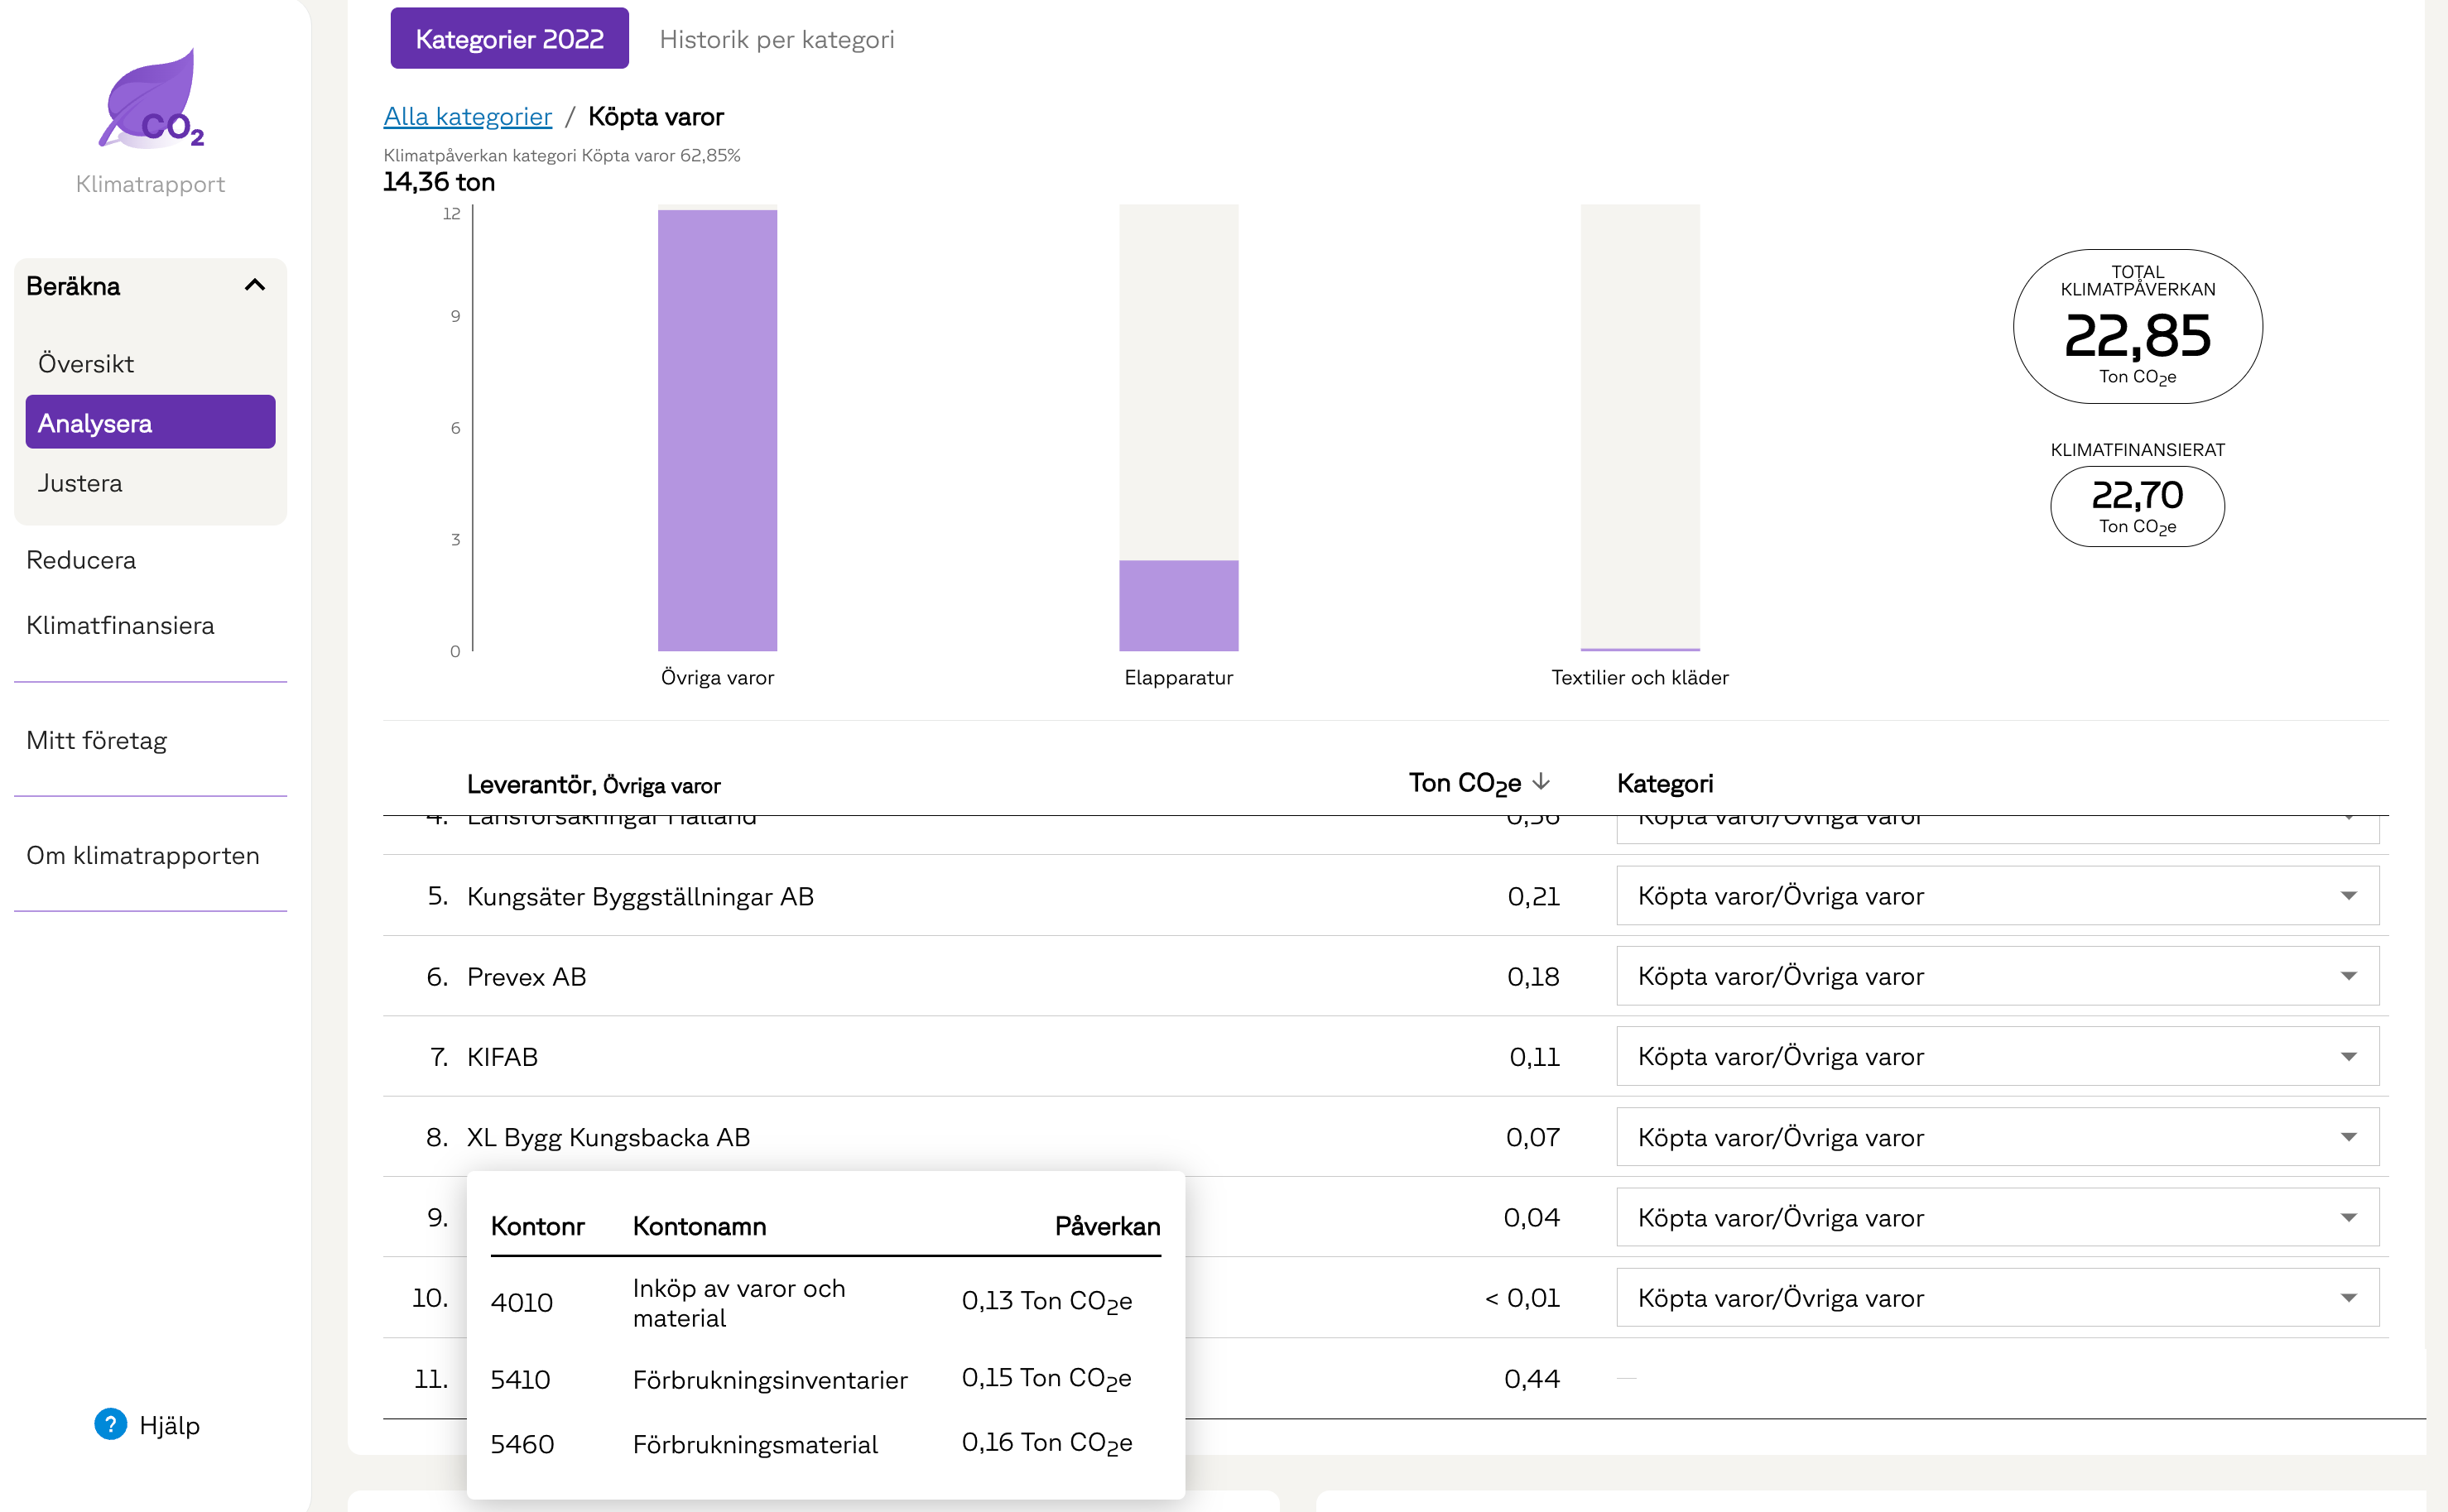This screenshot has width=2448, height=1512.
Task: Click the sort arrow next to Ton CO2e
Action: pos(1541,782)
